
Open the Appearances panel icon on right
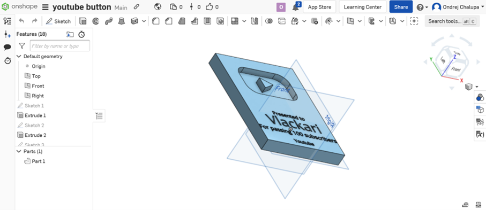pyautogui.click(x=480, y=98)
